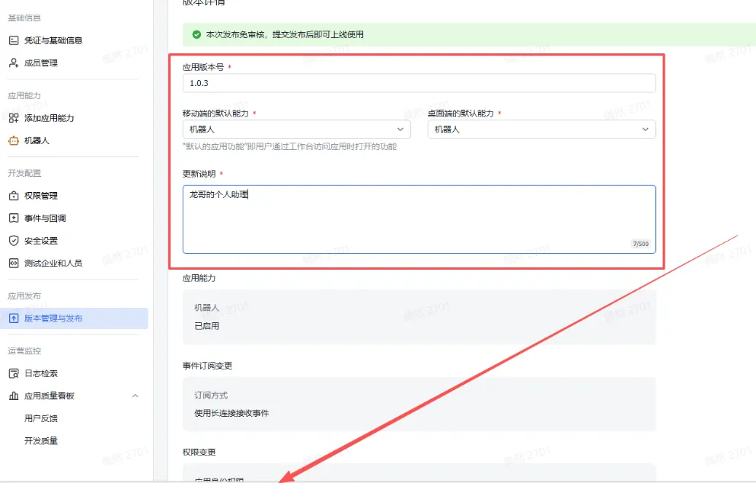
Task: Collapse 应用质量看板 with chevron
Action: 135,395
